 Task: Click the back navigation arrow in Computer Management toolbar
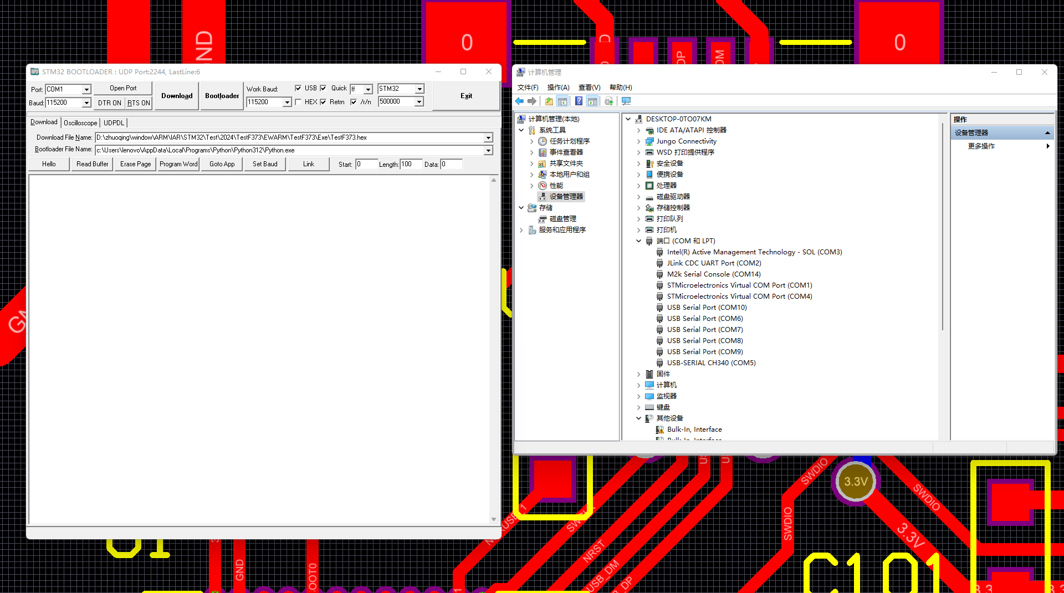pos(519,101)
